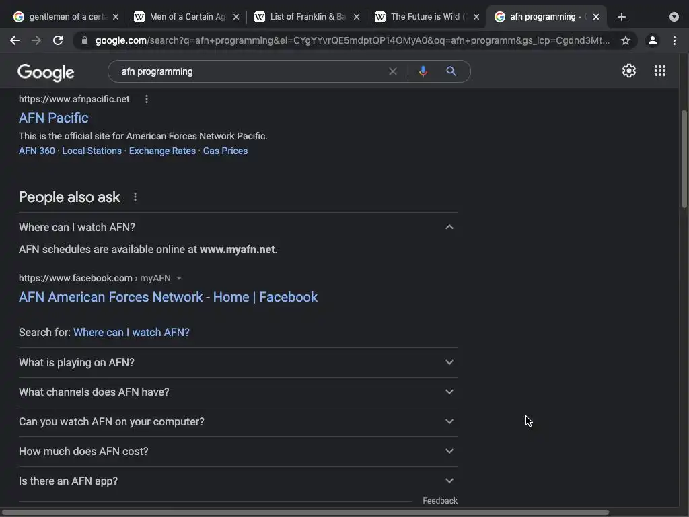This screenshot has width=689, height=517.
Task: Click the bold 'www.myafn.net' text
Action: pyautogui.click(x=238, y=250)
